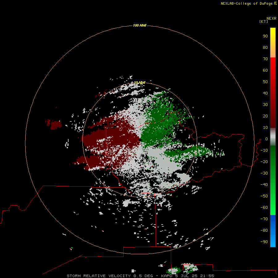Click the 80 value on velocity scale
Screen dimensions: 278x278
[x=265, y=47]
